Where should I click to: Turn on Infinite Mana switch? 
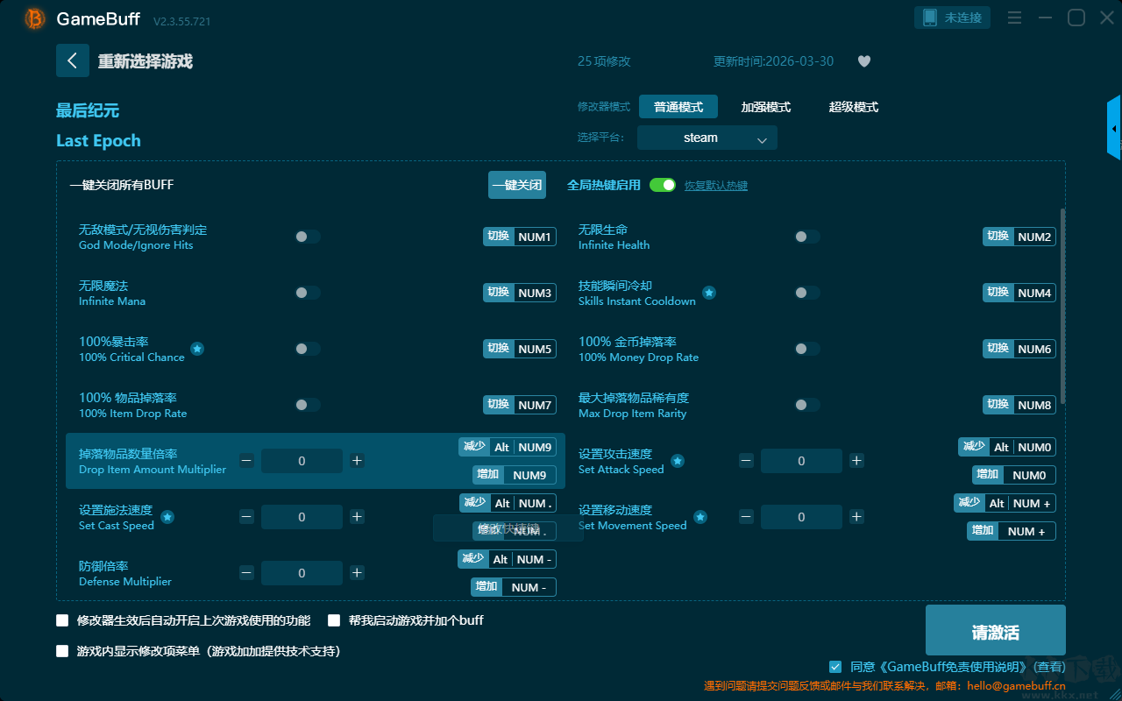tap(308, 293)
